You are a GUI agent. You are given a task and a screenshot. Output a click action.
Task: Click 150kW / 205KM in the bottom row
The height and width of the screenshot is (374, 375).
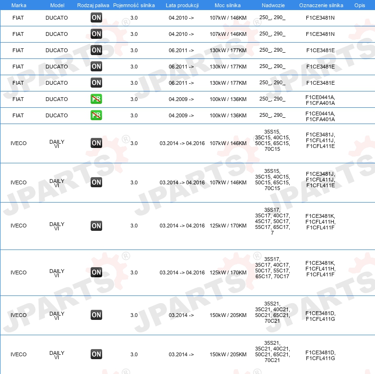[x=228, y=354]
